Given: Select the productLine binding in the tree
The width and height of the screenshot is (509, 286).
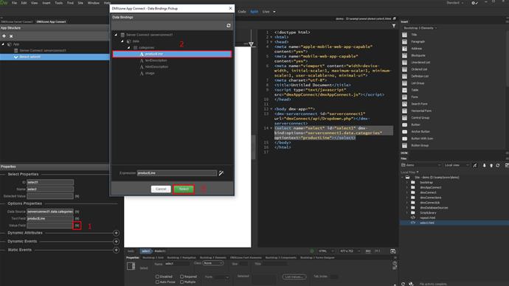Looking at the screenshot, I should pyautogui.click(x=172, y=54).
